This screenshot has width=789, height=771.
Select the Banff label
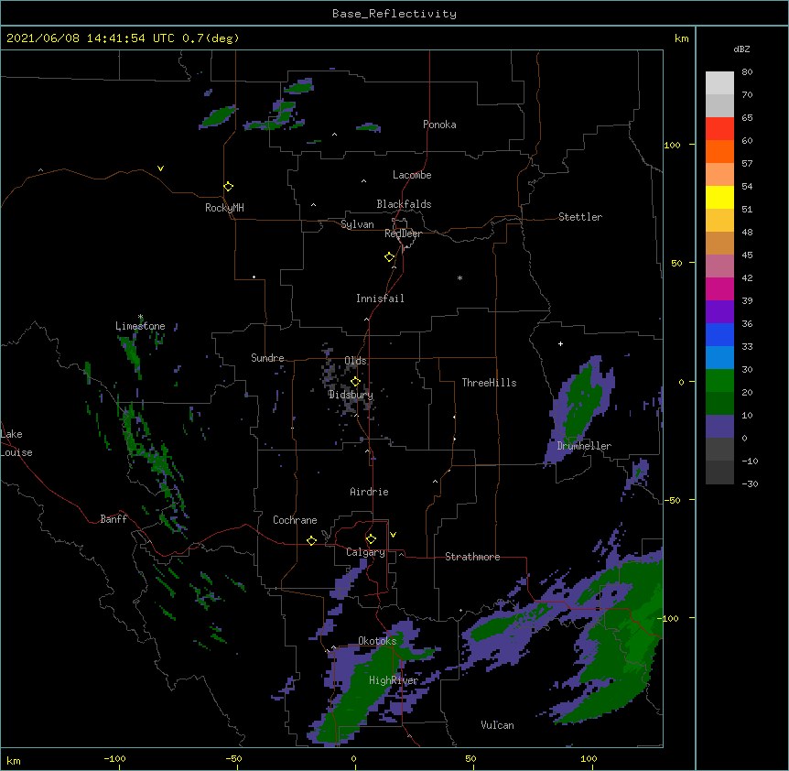(113, 519)
